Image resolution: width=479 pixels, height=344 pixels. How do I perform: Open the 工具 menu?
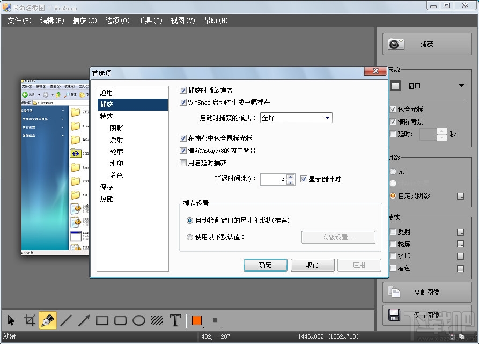tap(150, 20)
